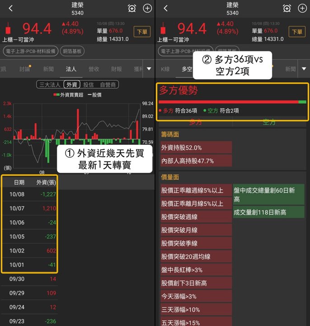Open the 多空 tab in right panel
Image resolution: width=310 pixels, height=326 pixels.
coord(187,69)
